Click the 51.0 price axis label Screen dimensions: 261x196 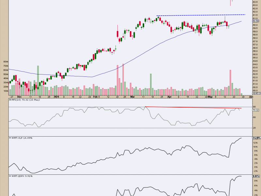pyautogui.click(x=255, y=84)
